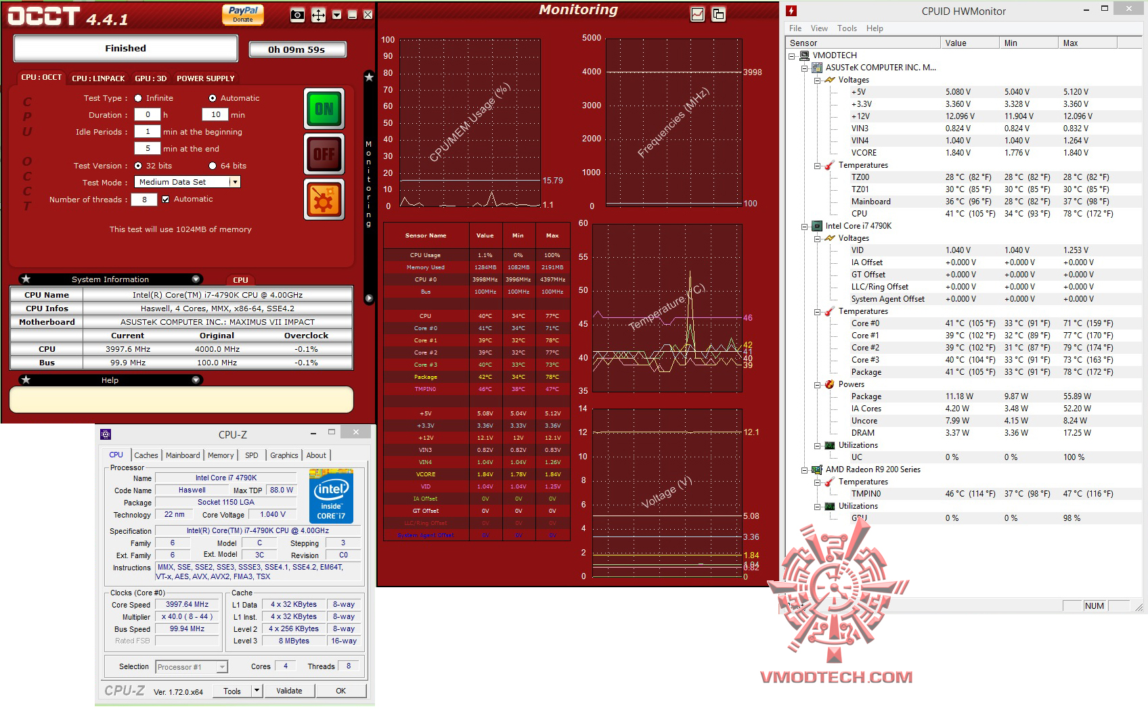This screenshot has height=709, width=1148.
Task: Open the HWMonitor File menu
Action: pos(795,28)
